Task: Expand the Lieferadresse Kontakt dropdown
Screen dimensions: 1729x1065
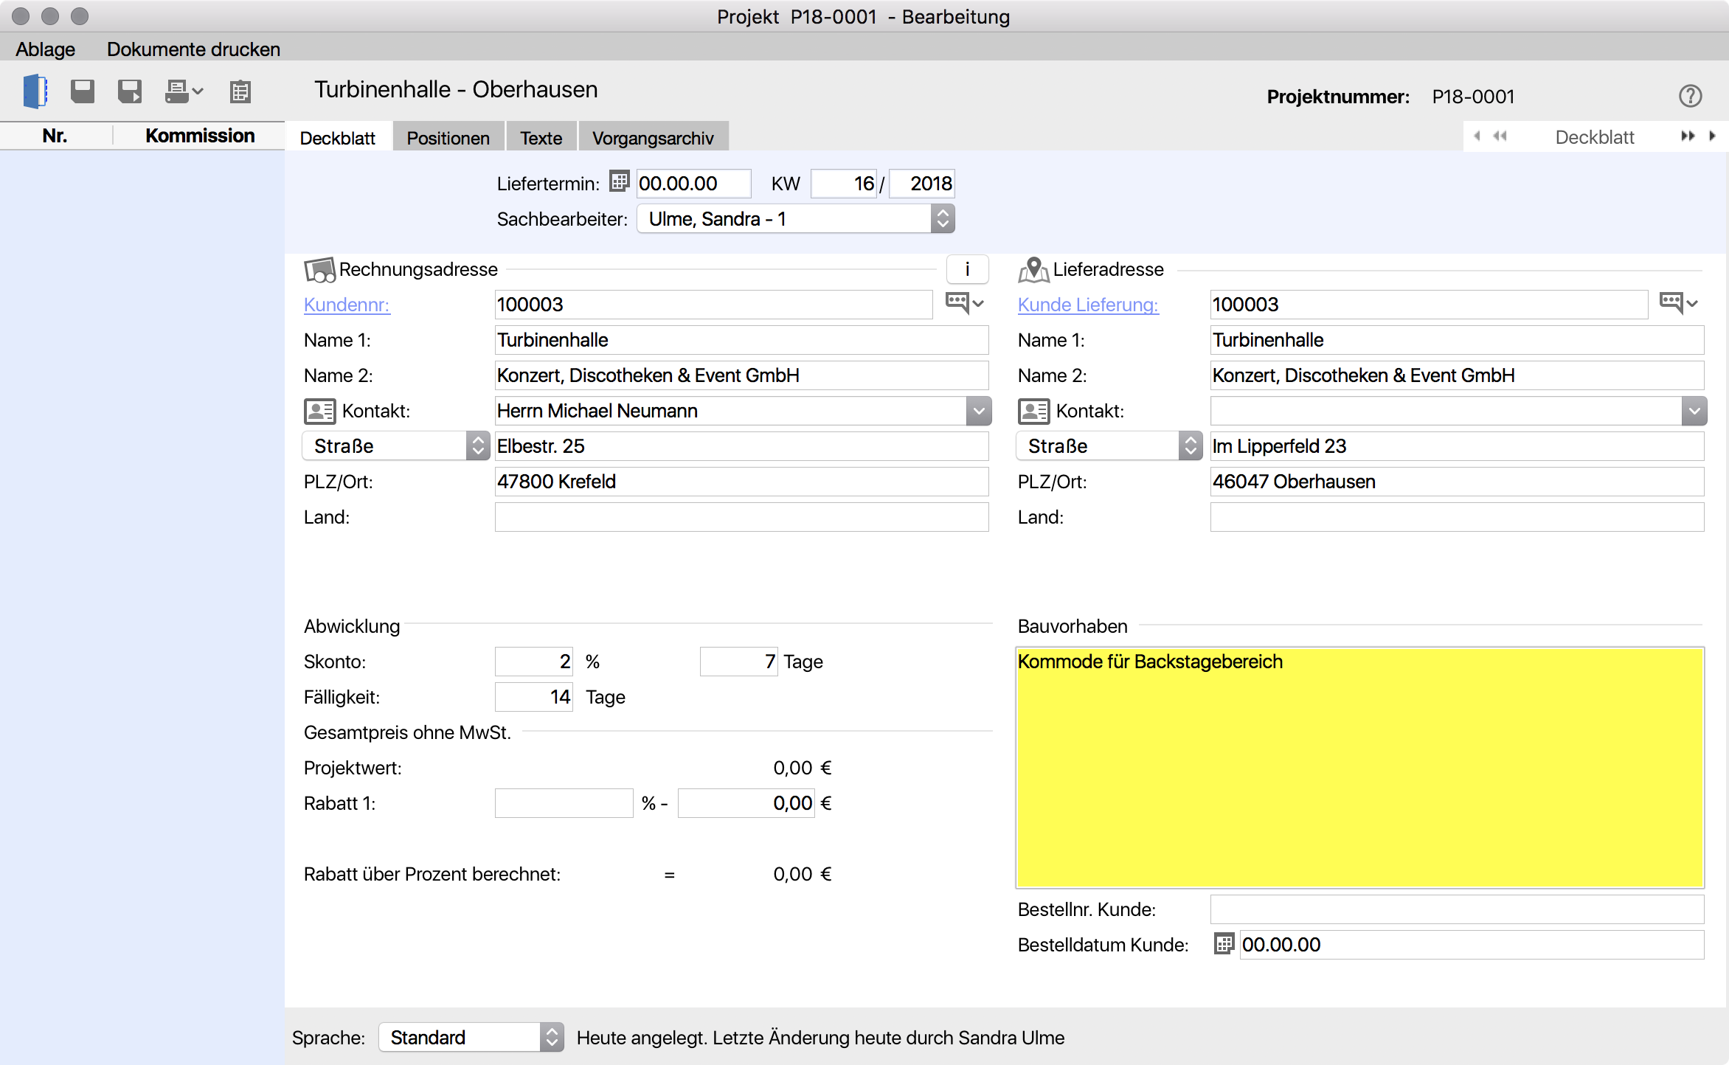Action: (x=1694, y=411)
